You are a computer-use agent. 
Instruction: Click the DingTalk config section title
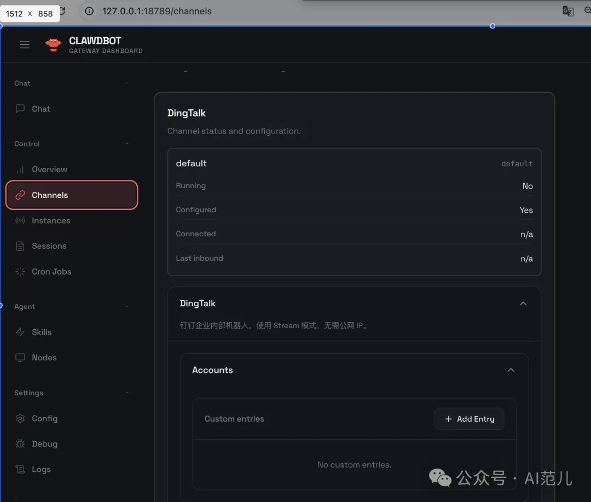(198, 303)
